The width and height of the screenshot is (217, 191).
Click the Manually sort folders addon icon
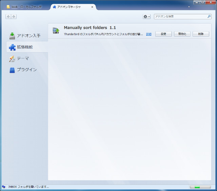(56, 31)
